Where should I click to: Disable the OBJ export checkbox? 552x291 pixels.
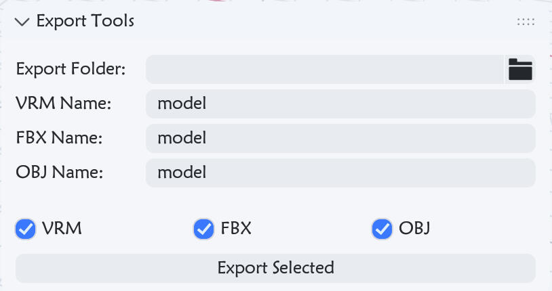point(382,229)
